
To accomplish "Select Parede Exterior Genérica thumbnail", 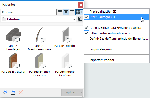I will [x=40, y=61].
